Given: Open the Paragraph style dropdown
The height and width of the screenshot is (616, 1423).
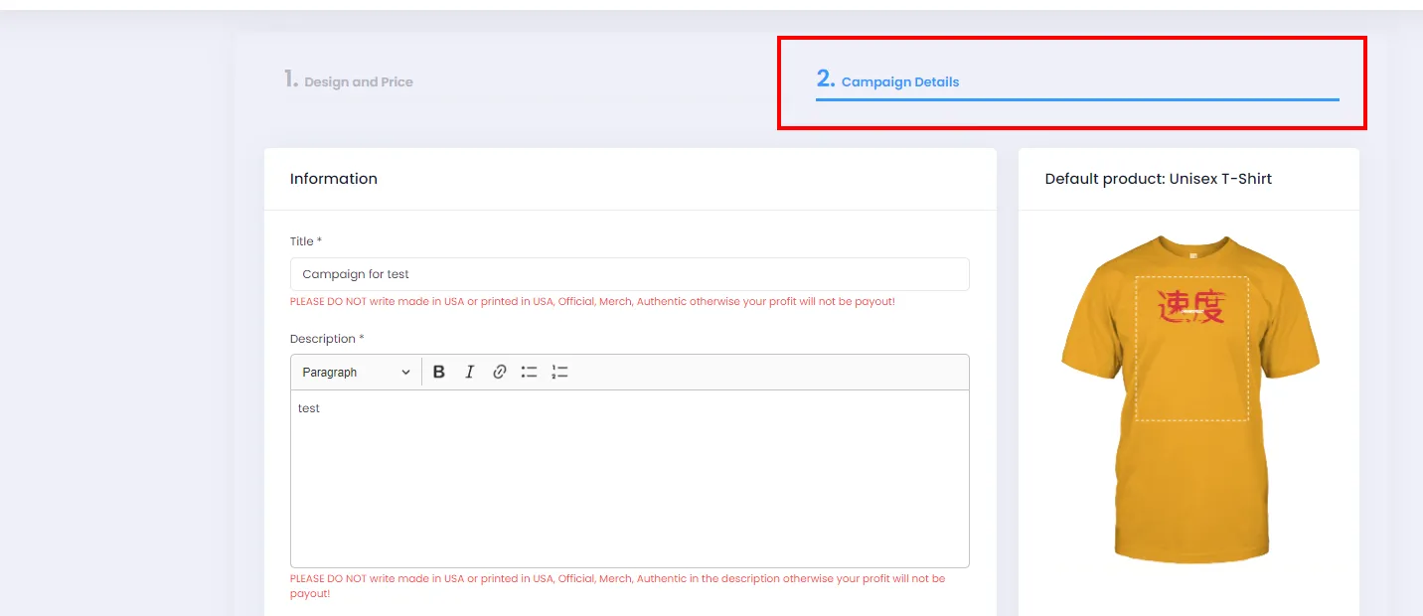Looking at the screenshot, I should (x=356, y=372).
